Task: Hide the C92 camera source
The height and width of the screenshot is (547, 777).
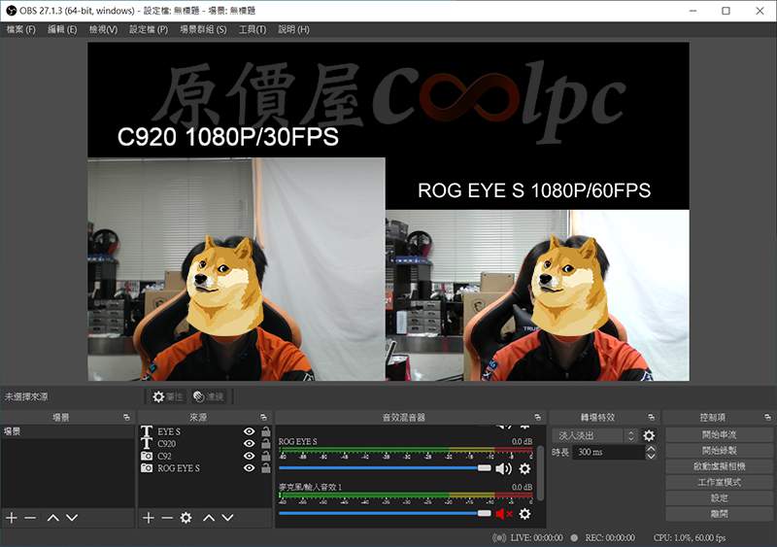Action: [x=250, y=456]
